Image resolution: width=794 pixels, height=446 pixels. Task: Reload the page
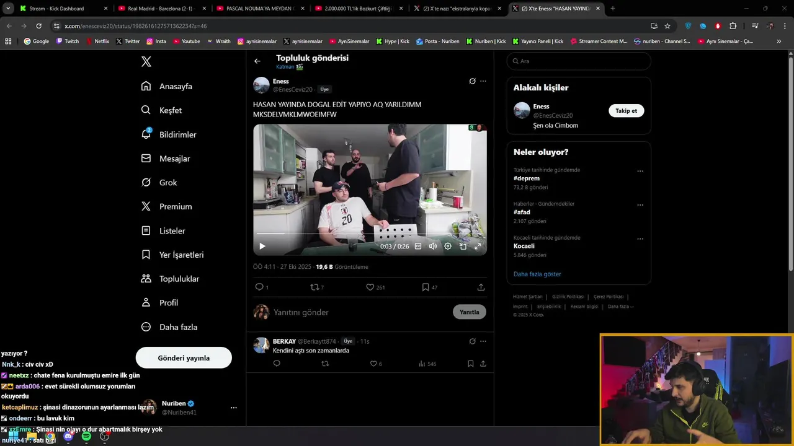(x=38, y=26)
